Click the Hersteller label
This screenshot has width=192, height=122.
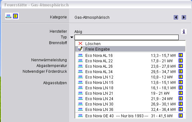point(58,31)
